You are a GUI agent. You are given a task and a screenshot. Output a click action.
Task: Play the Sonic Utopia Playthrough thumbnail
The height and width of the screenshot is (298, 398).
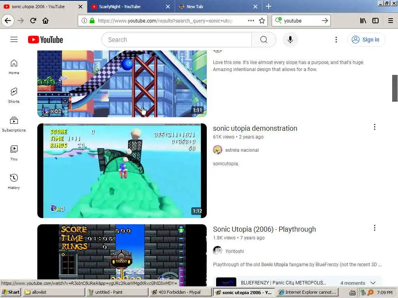point(122,255)
